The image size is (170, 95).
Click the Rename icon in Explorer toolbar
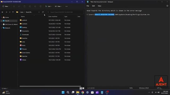(30, 6)
